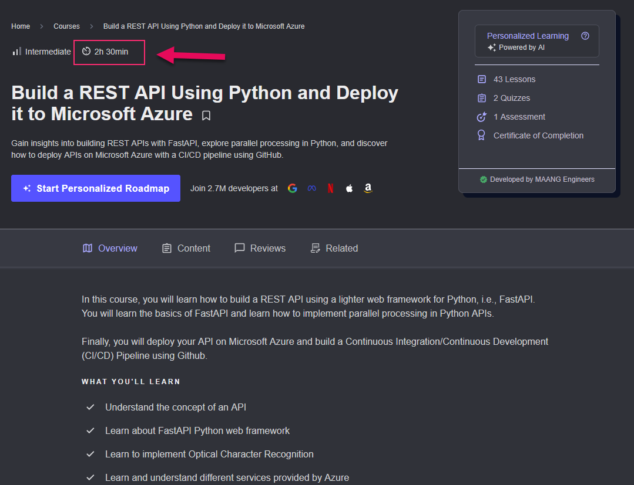Click the 2 Quizzes text
The width and height of the screenshot is (634, 485).
[511, 98]
